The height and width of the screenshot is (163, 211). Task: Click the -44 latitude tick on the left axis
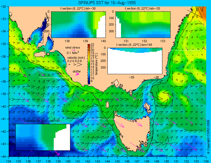[x=3, y=157]
